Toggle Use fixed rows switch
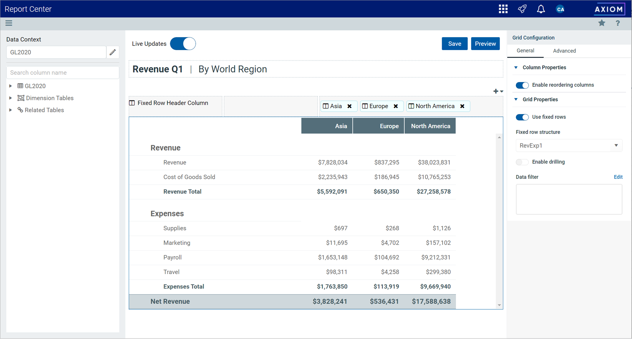Viewport: 632px width, 339px height. (522, 117)
